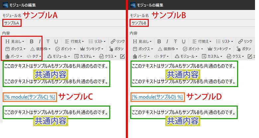
Task: Click the Bold B icon in サンプルB toolbar
Action: (x=159, y=41)
